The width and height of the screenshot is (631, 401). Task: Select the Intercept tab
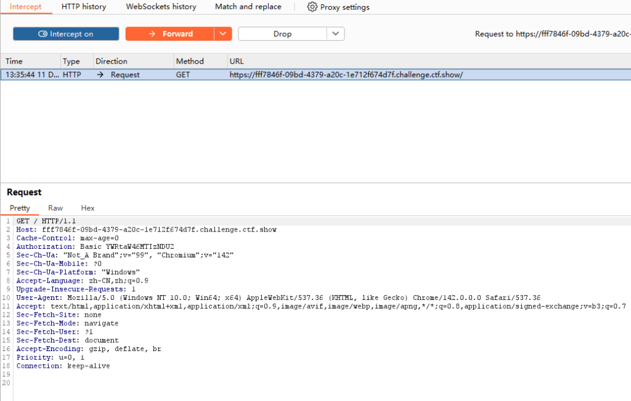tap(26, 7)
